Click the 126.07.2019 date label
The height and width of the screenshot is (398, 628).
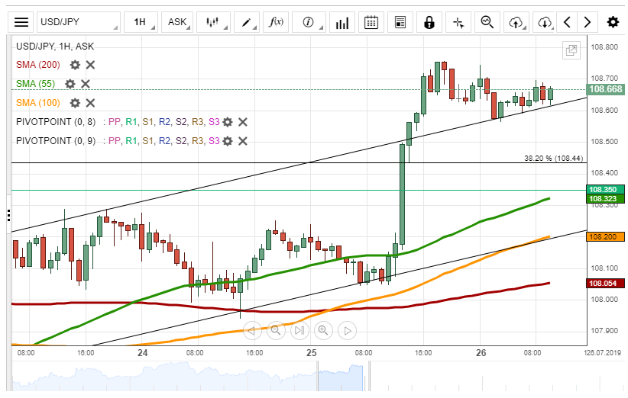click(x=602, y=353)
